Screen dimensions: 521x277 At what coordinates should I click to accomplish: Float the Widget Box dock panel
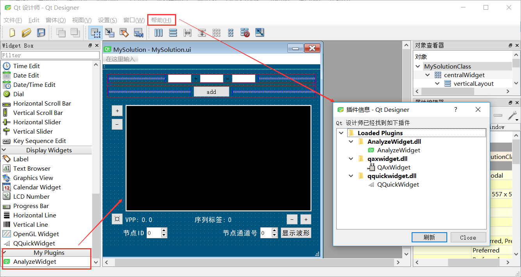pos(90,46)
